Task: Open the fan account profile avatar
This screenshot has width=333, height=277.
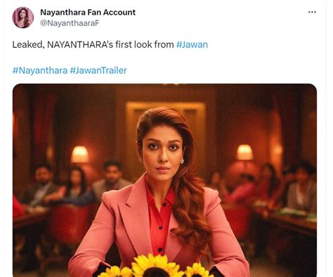Action: 23,18
